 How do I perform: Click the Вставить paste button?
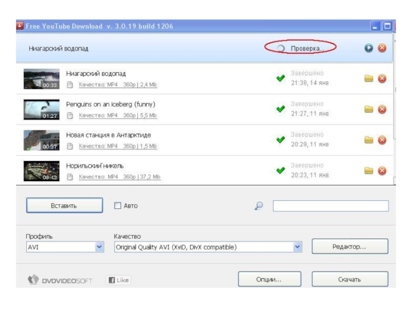click(64, 205)
